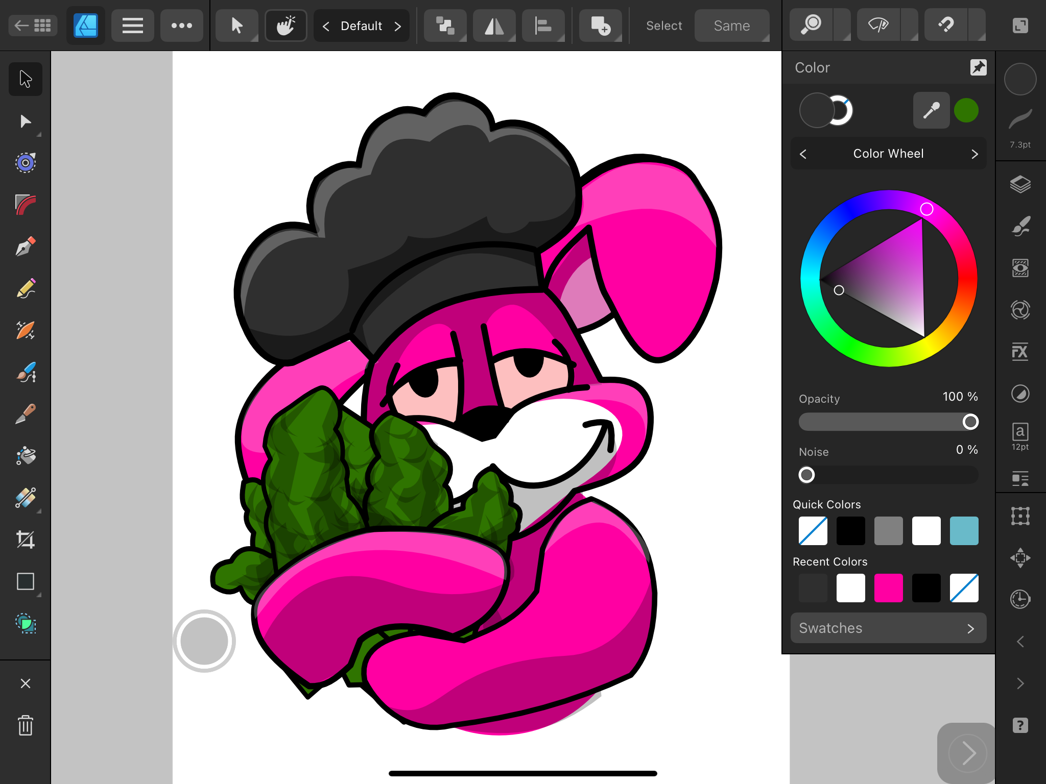Select the Pen tool
This screenshot has height=784, width=1046.
point(26,247)
